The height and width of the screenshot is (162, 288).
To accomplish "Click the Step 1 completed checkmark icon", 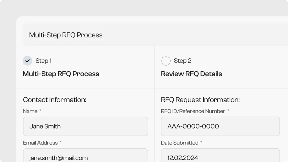I will (x=28, y=61).
